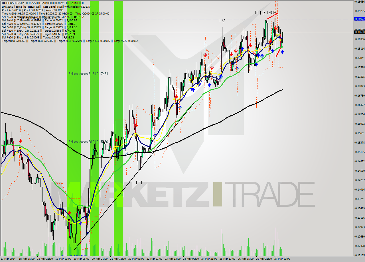Click the 0.1838 price axis label
This screenshot has width=365, height=262.
(360, 39)
